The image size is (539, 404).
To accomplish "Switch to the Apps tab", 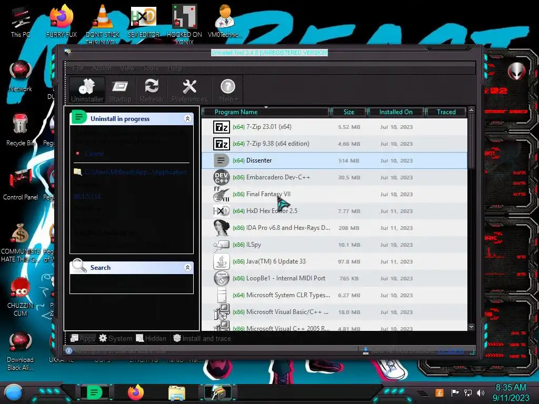I will click(83, 338).
